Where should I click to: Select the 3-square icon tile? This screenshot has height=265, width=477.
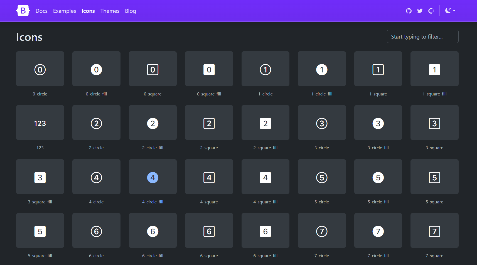point(434,122)
